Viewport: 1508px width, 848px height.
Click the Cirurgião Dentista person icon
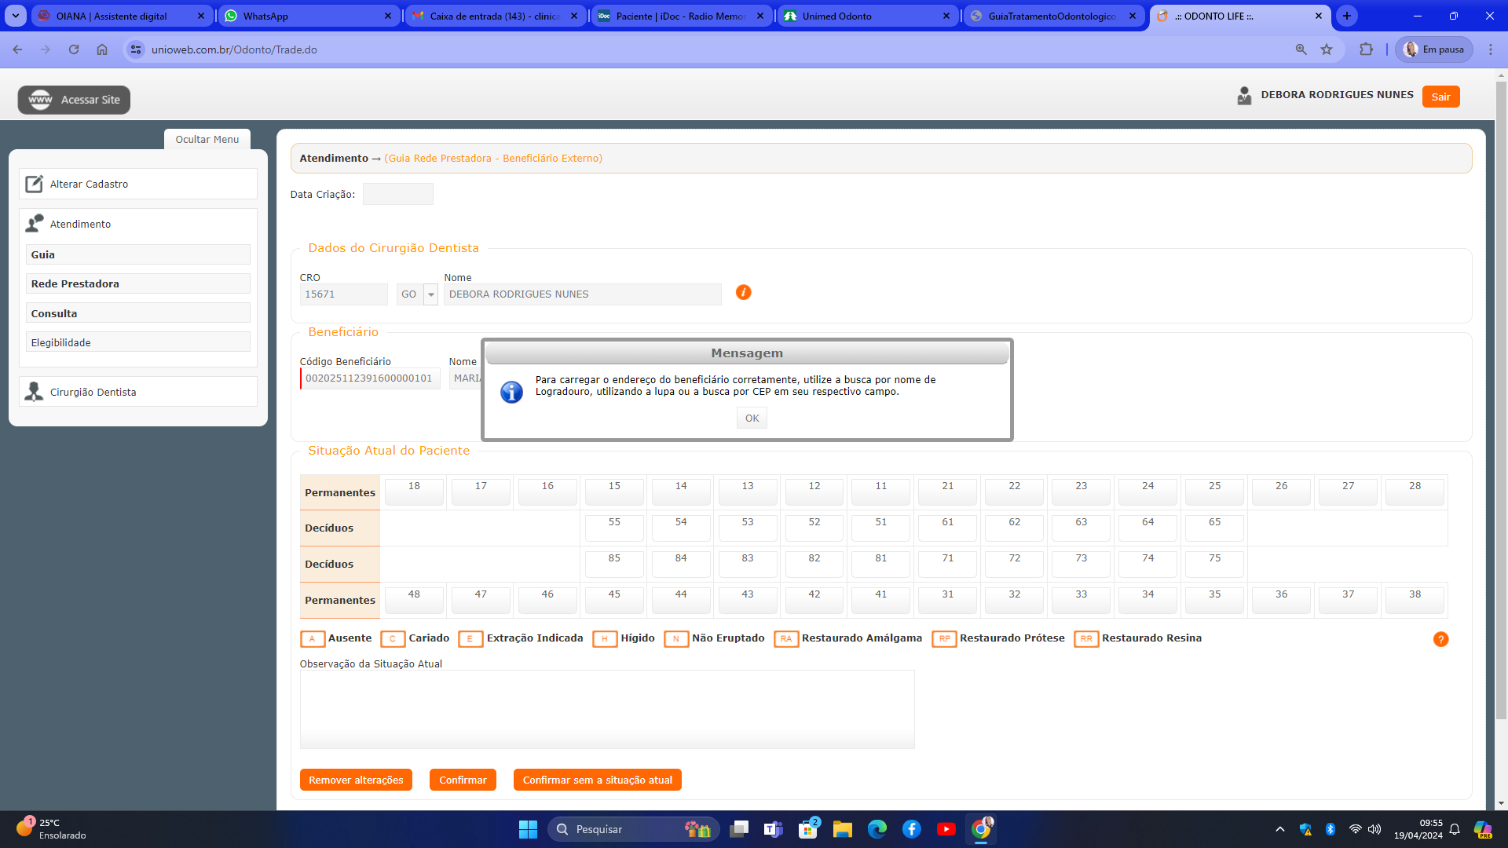point(34,392)
